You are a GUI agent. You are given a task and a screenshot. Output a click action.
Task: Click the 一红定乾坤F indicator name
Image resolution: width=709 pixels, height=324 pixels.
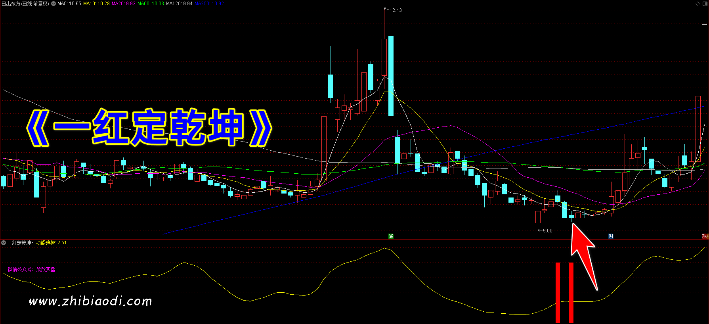pyautogui.click(x=21, y=243)
